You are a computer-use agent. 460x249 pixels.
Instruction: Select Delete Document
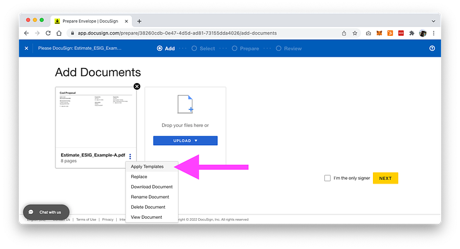[152, 207]
